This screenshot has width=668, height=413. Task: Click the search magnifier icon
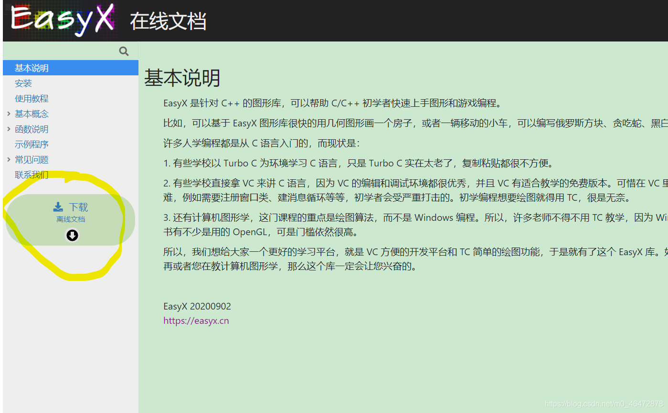click(x=124, y=52)
